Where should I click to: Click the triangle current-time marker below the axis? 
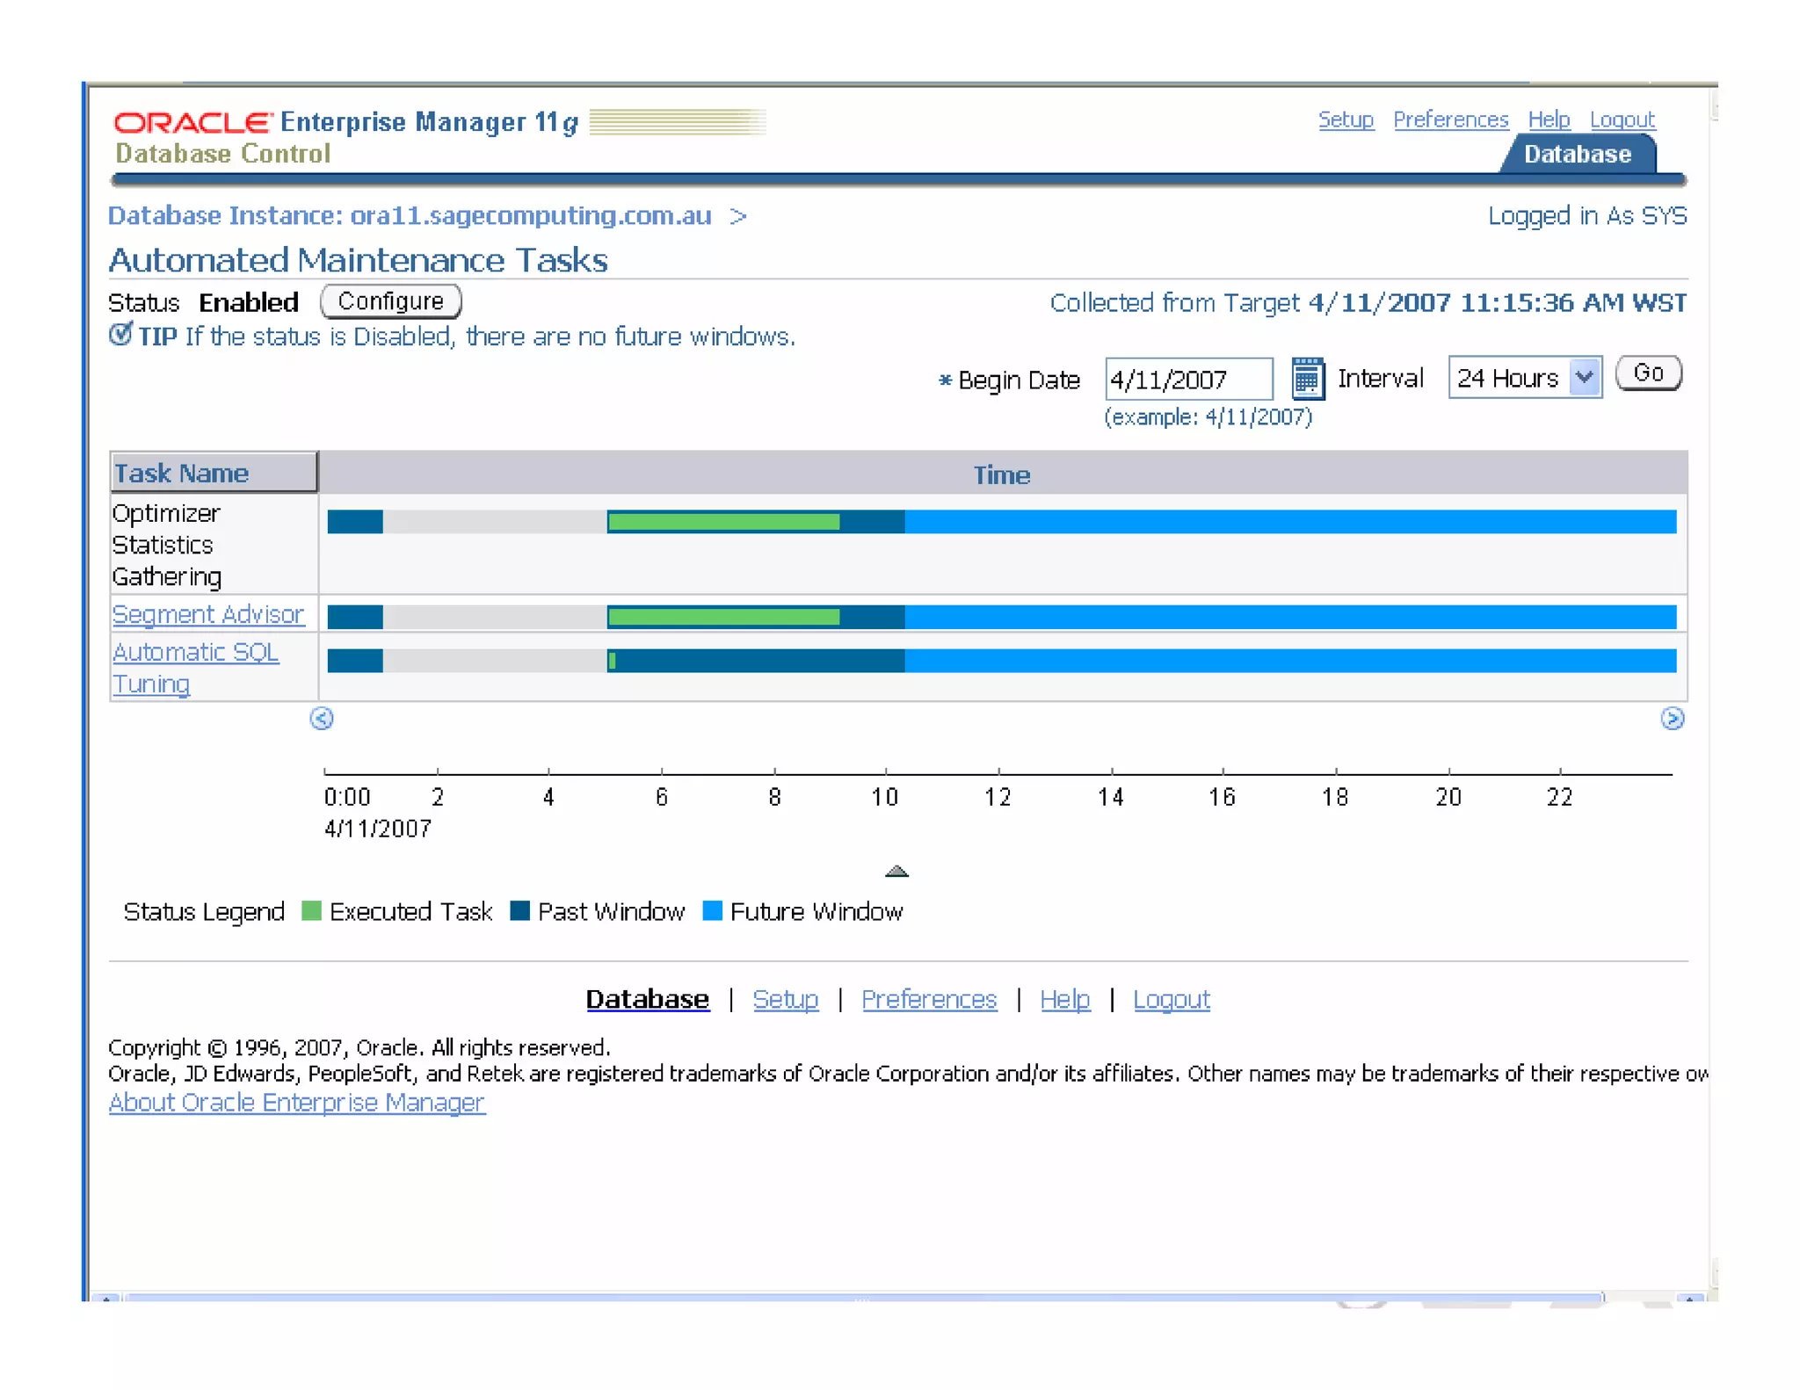click(896, 871)
